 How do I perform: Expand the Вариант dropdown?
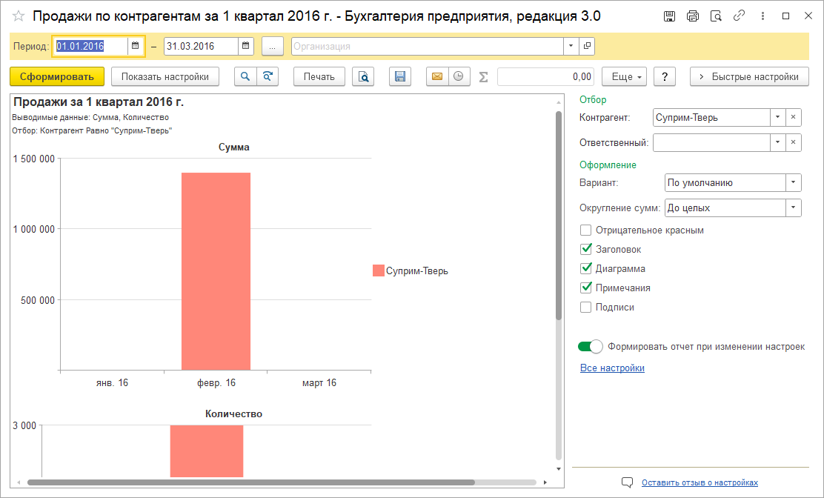click(x=794, y=182)
